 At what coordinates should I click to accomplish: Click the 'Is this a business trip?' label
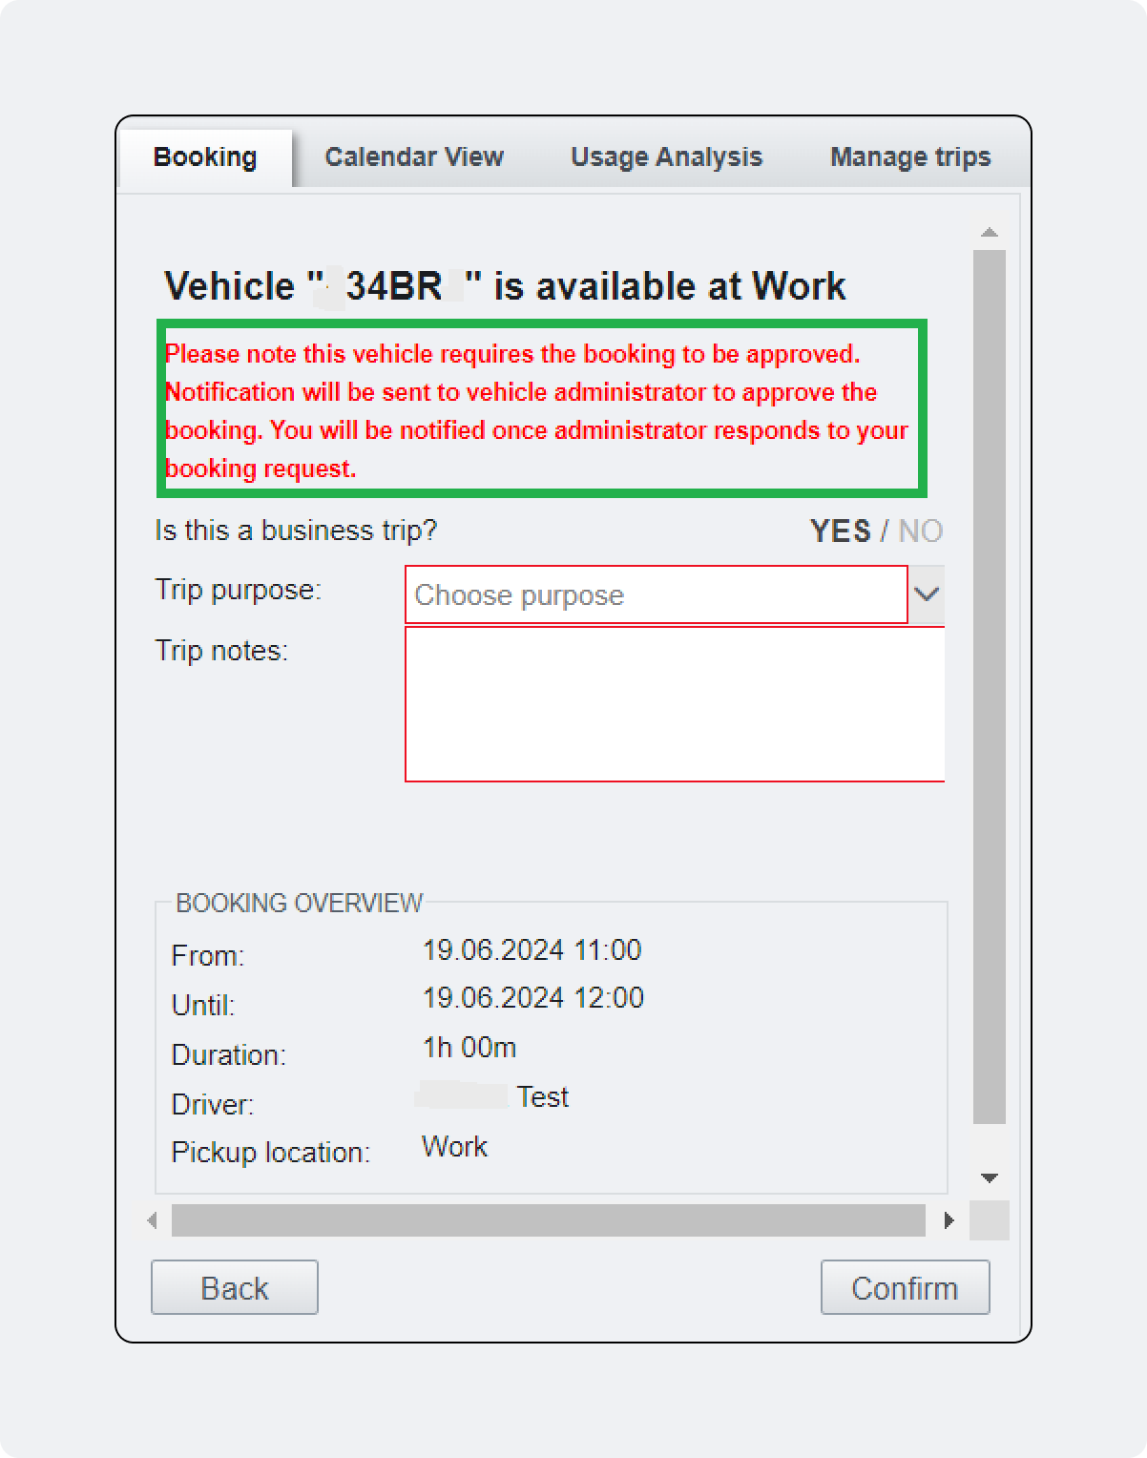click(296, 531)
